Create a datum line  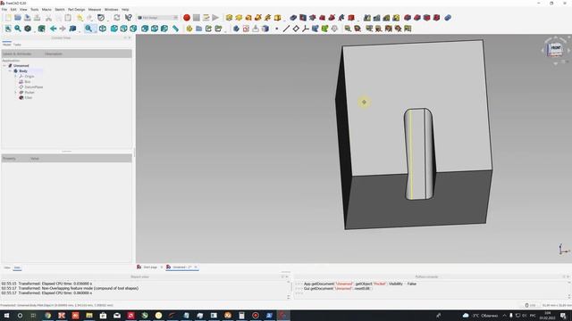click(x=286, y=29)
